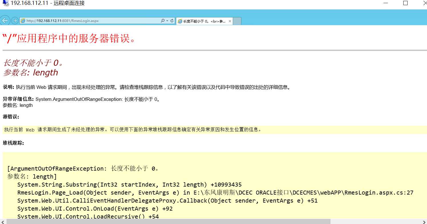The height and width of the screenshot is (224, 427).
Task: Select the tab titled 长度不能小于 0。<br>参...
Action: point(205,21)
